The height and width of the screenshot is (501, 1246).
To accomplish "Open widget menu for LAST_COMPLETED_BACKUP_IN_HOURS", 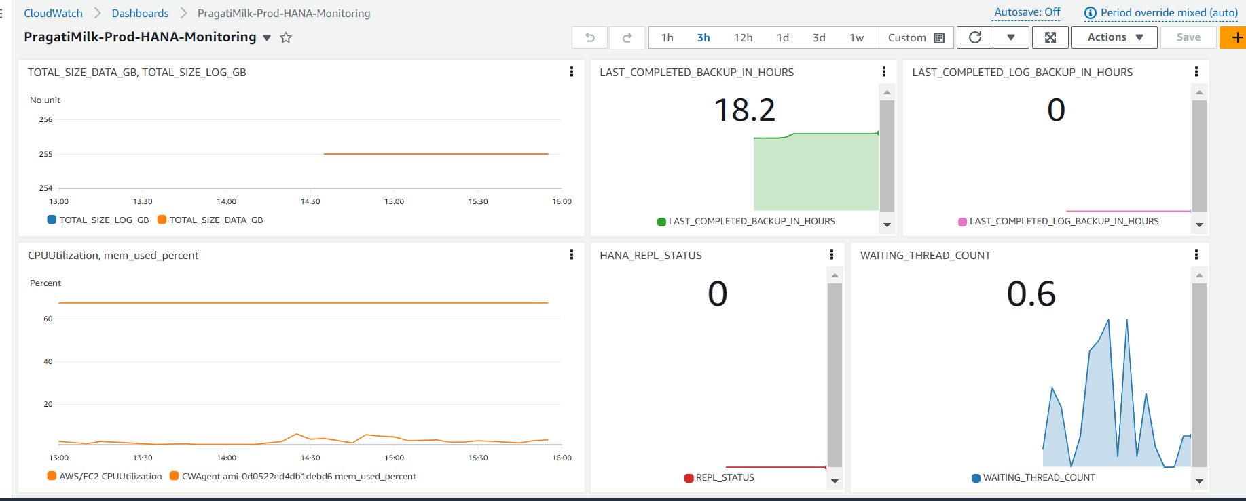I will tap(883, 72).
